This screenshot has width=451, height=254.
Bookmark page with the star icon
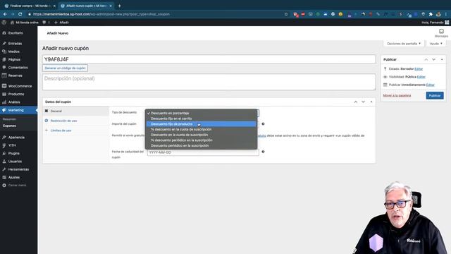click(x=286, y=14)
